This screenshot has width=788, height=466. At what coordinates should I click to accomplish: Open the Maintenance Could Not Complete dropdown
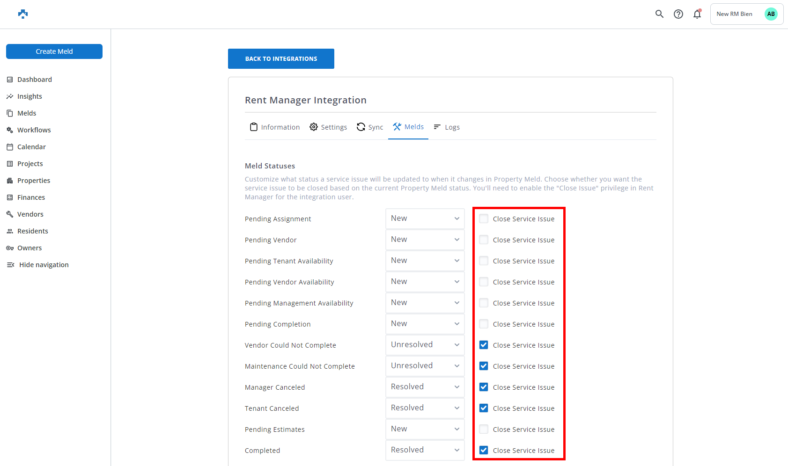[x=425, y=366]
